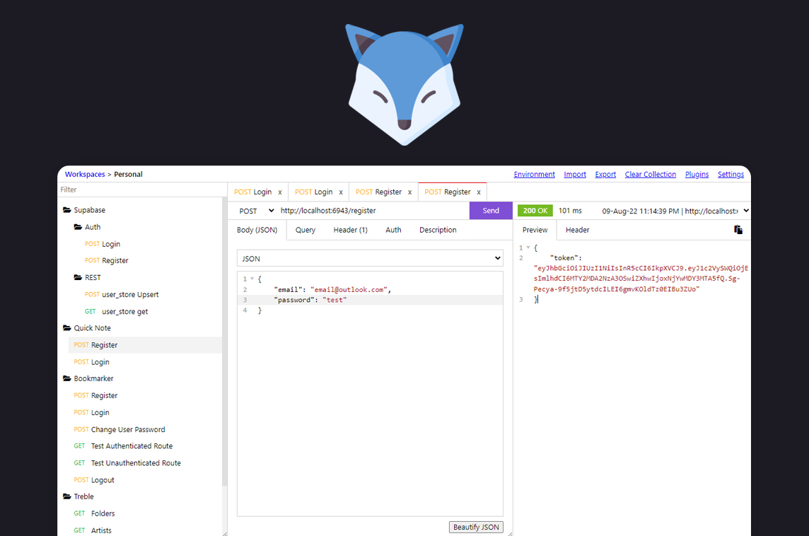The image size is (809, 536).
Task: Open the Query tab
Action: pos(305,230)
